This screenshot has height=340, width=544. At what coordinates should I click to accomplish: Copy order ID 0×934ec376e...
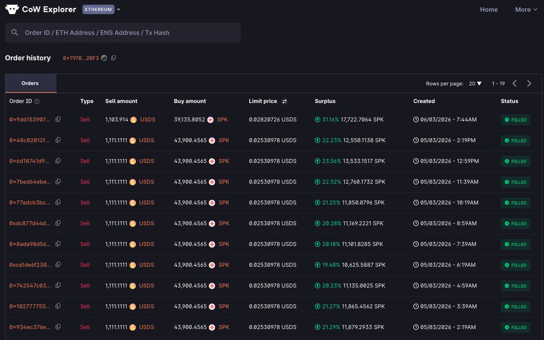tap(58, 327)
